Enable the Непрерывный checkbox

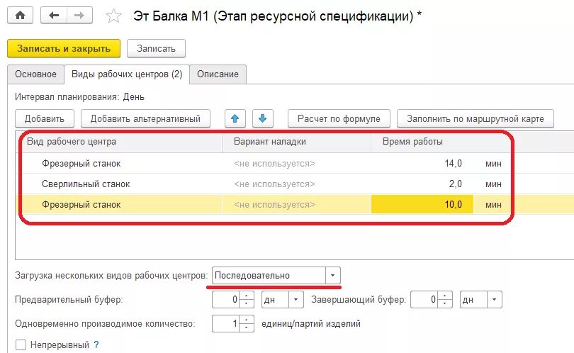(x=21, y=344)
